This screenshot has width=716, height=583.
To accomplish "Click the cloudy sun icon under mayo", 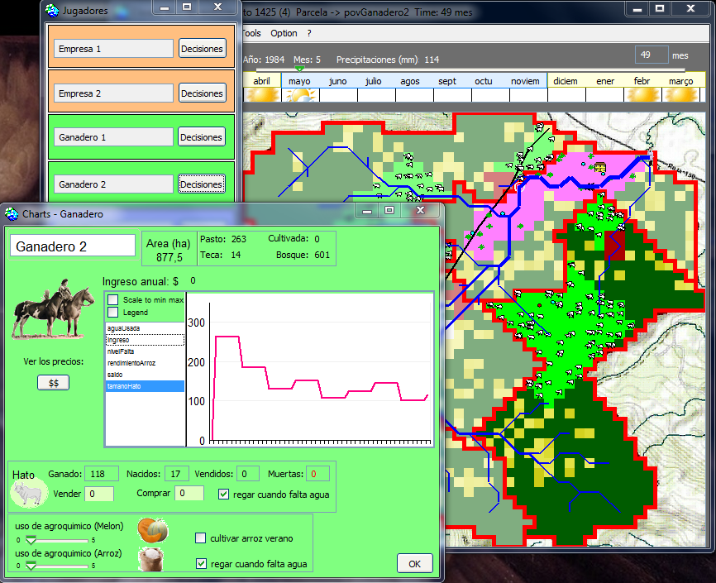I will pyautogui.click(x=299, y=96).
